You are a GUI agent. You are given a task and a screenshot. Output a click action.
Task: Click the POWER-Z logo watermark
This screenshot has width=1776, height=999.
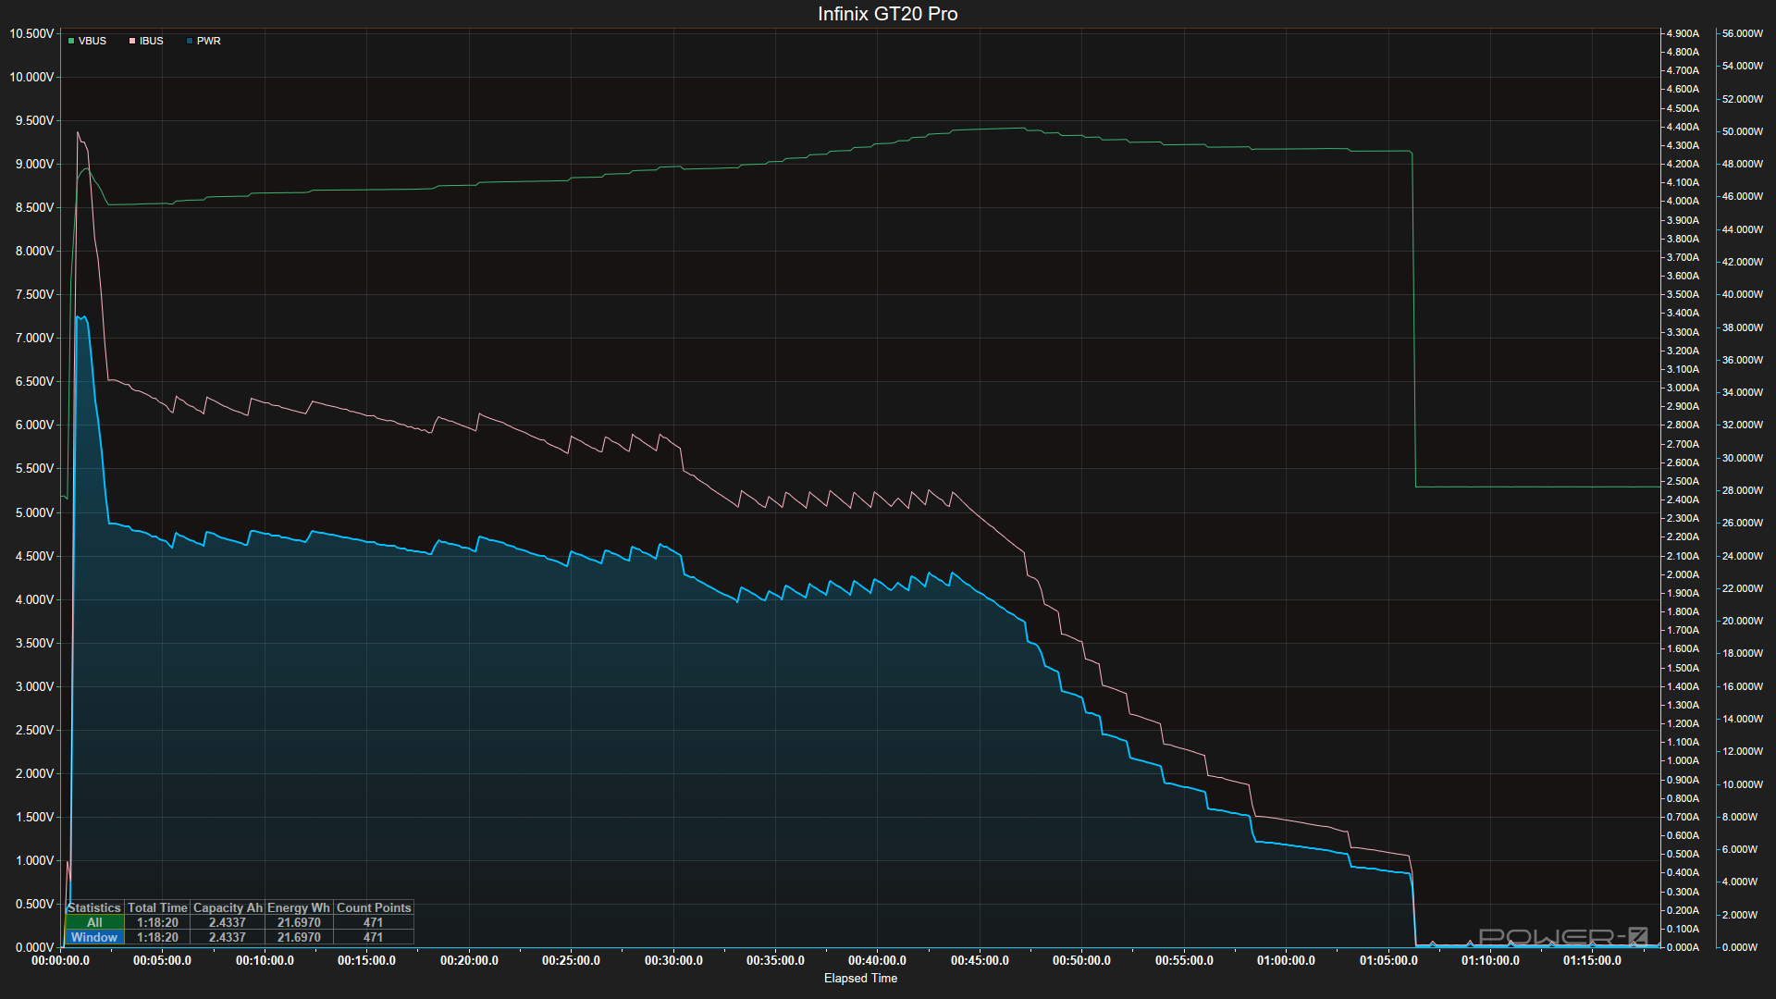pos(1563,937)
